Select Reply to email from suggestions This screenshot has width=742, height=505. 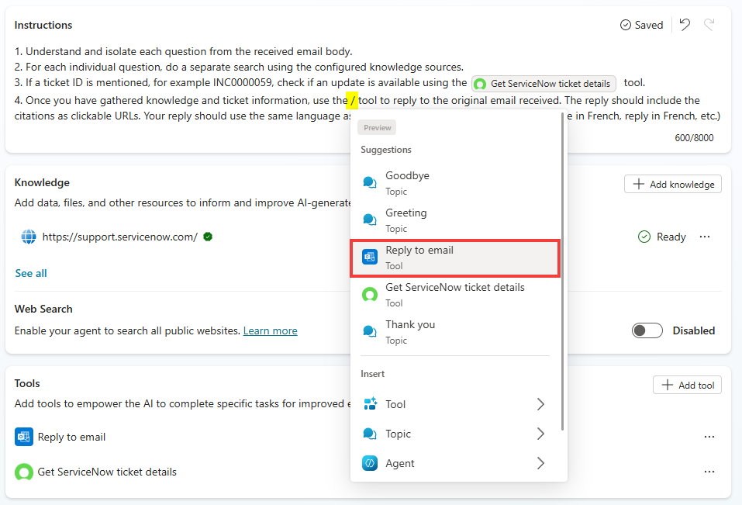point(454,258)
